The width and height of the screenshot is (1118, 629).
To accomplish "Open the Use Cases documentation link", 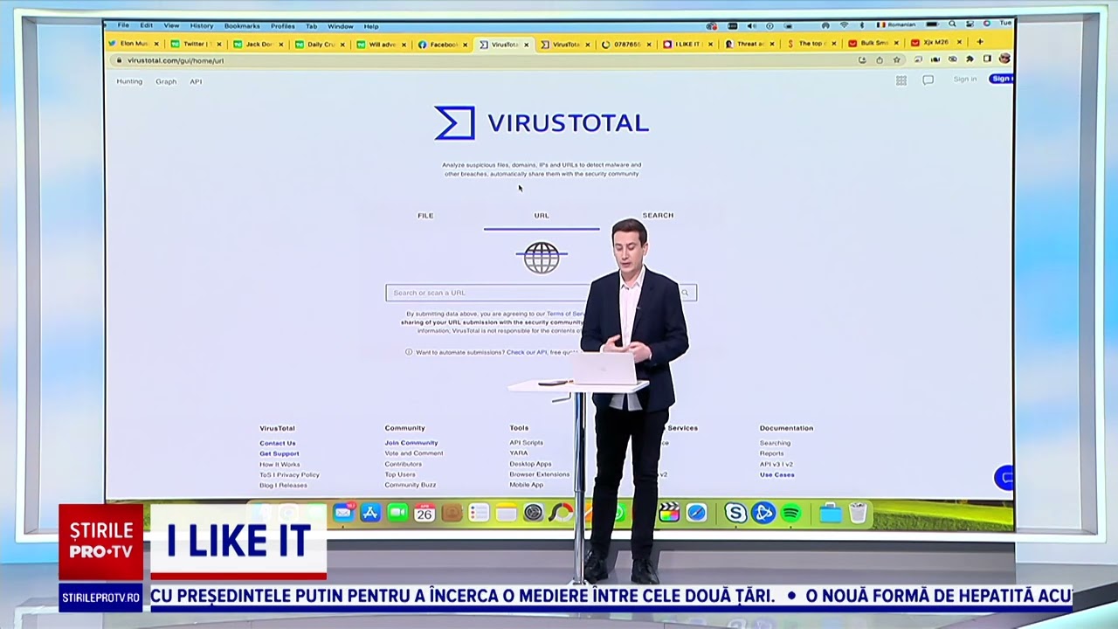I will pyautogui.click(x=777, y=474).
